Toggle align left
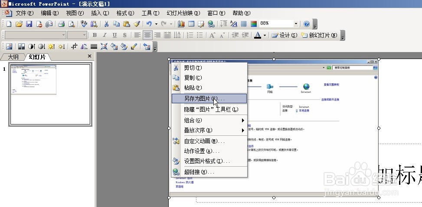The height and width of the screenshot is (207, 422). click(x=137, y=35)
